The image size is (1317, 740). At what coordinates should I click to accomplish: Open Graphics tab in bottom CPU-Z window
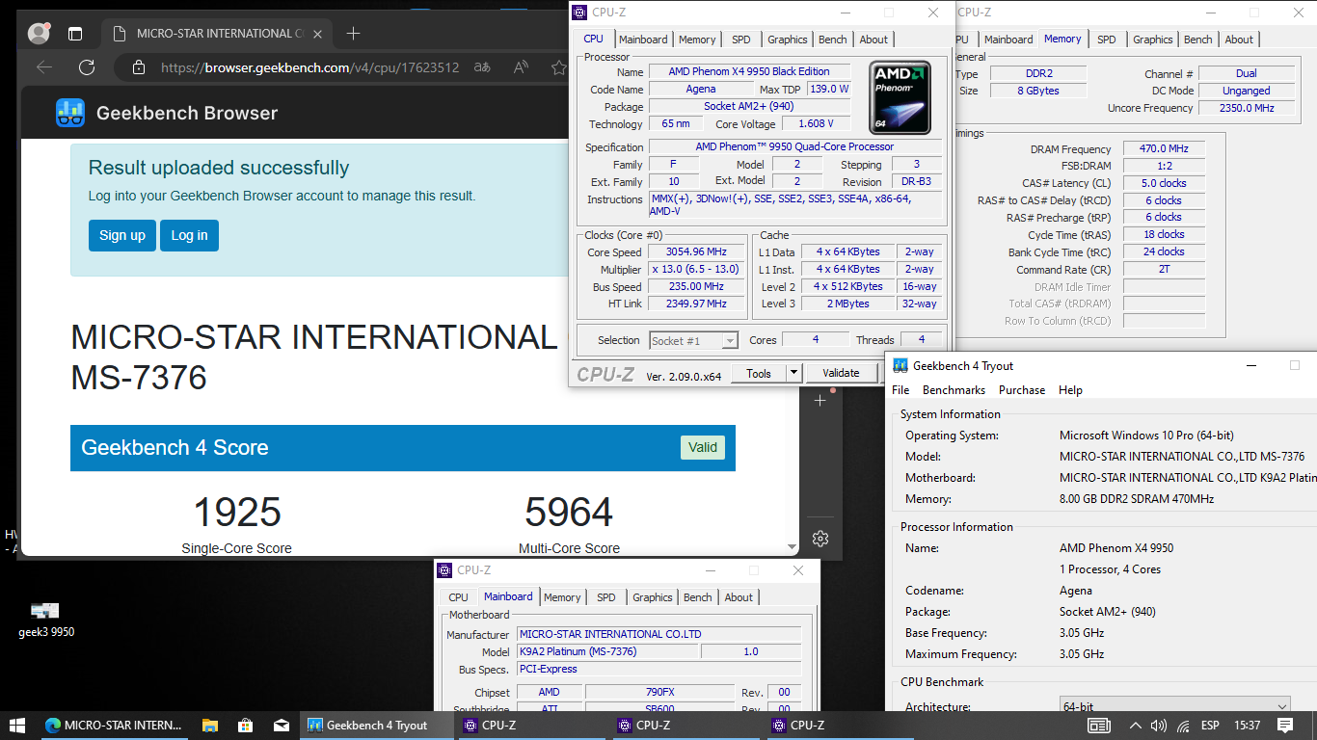(x=653, y=597)
